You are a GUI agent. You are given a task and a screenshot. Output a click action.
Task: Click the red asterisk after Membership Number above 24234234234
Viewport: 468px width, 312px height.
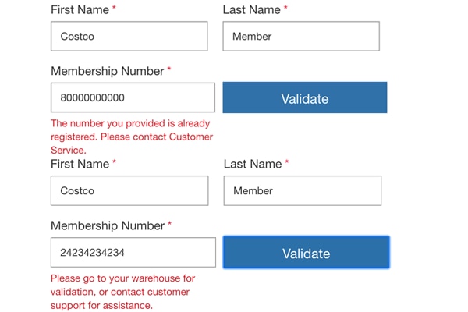pyautogui.click(x=169, y=224)
